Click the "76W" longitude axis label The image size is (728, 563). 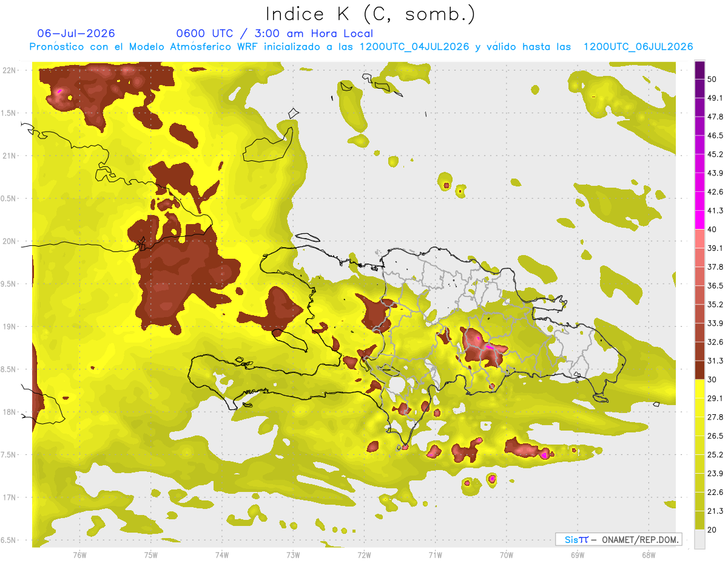79,554
